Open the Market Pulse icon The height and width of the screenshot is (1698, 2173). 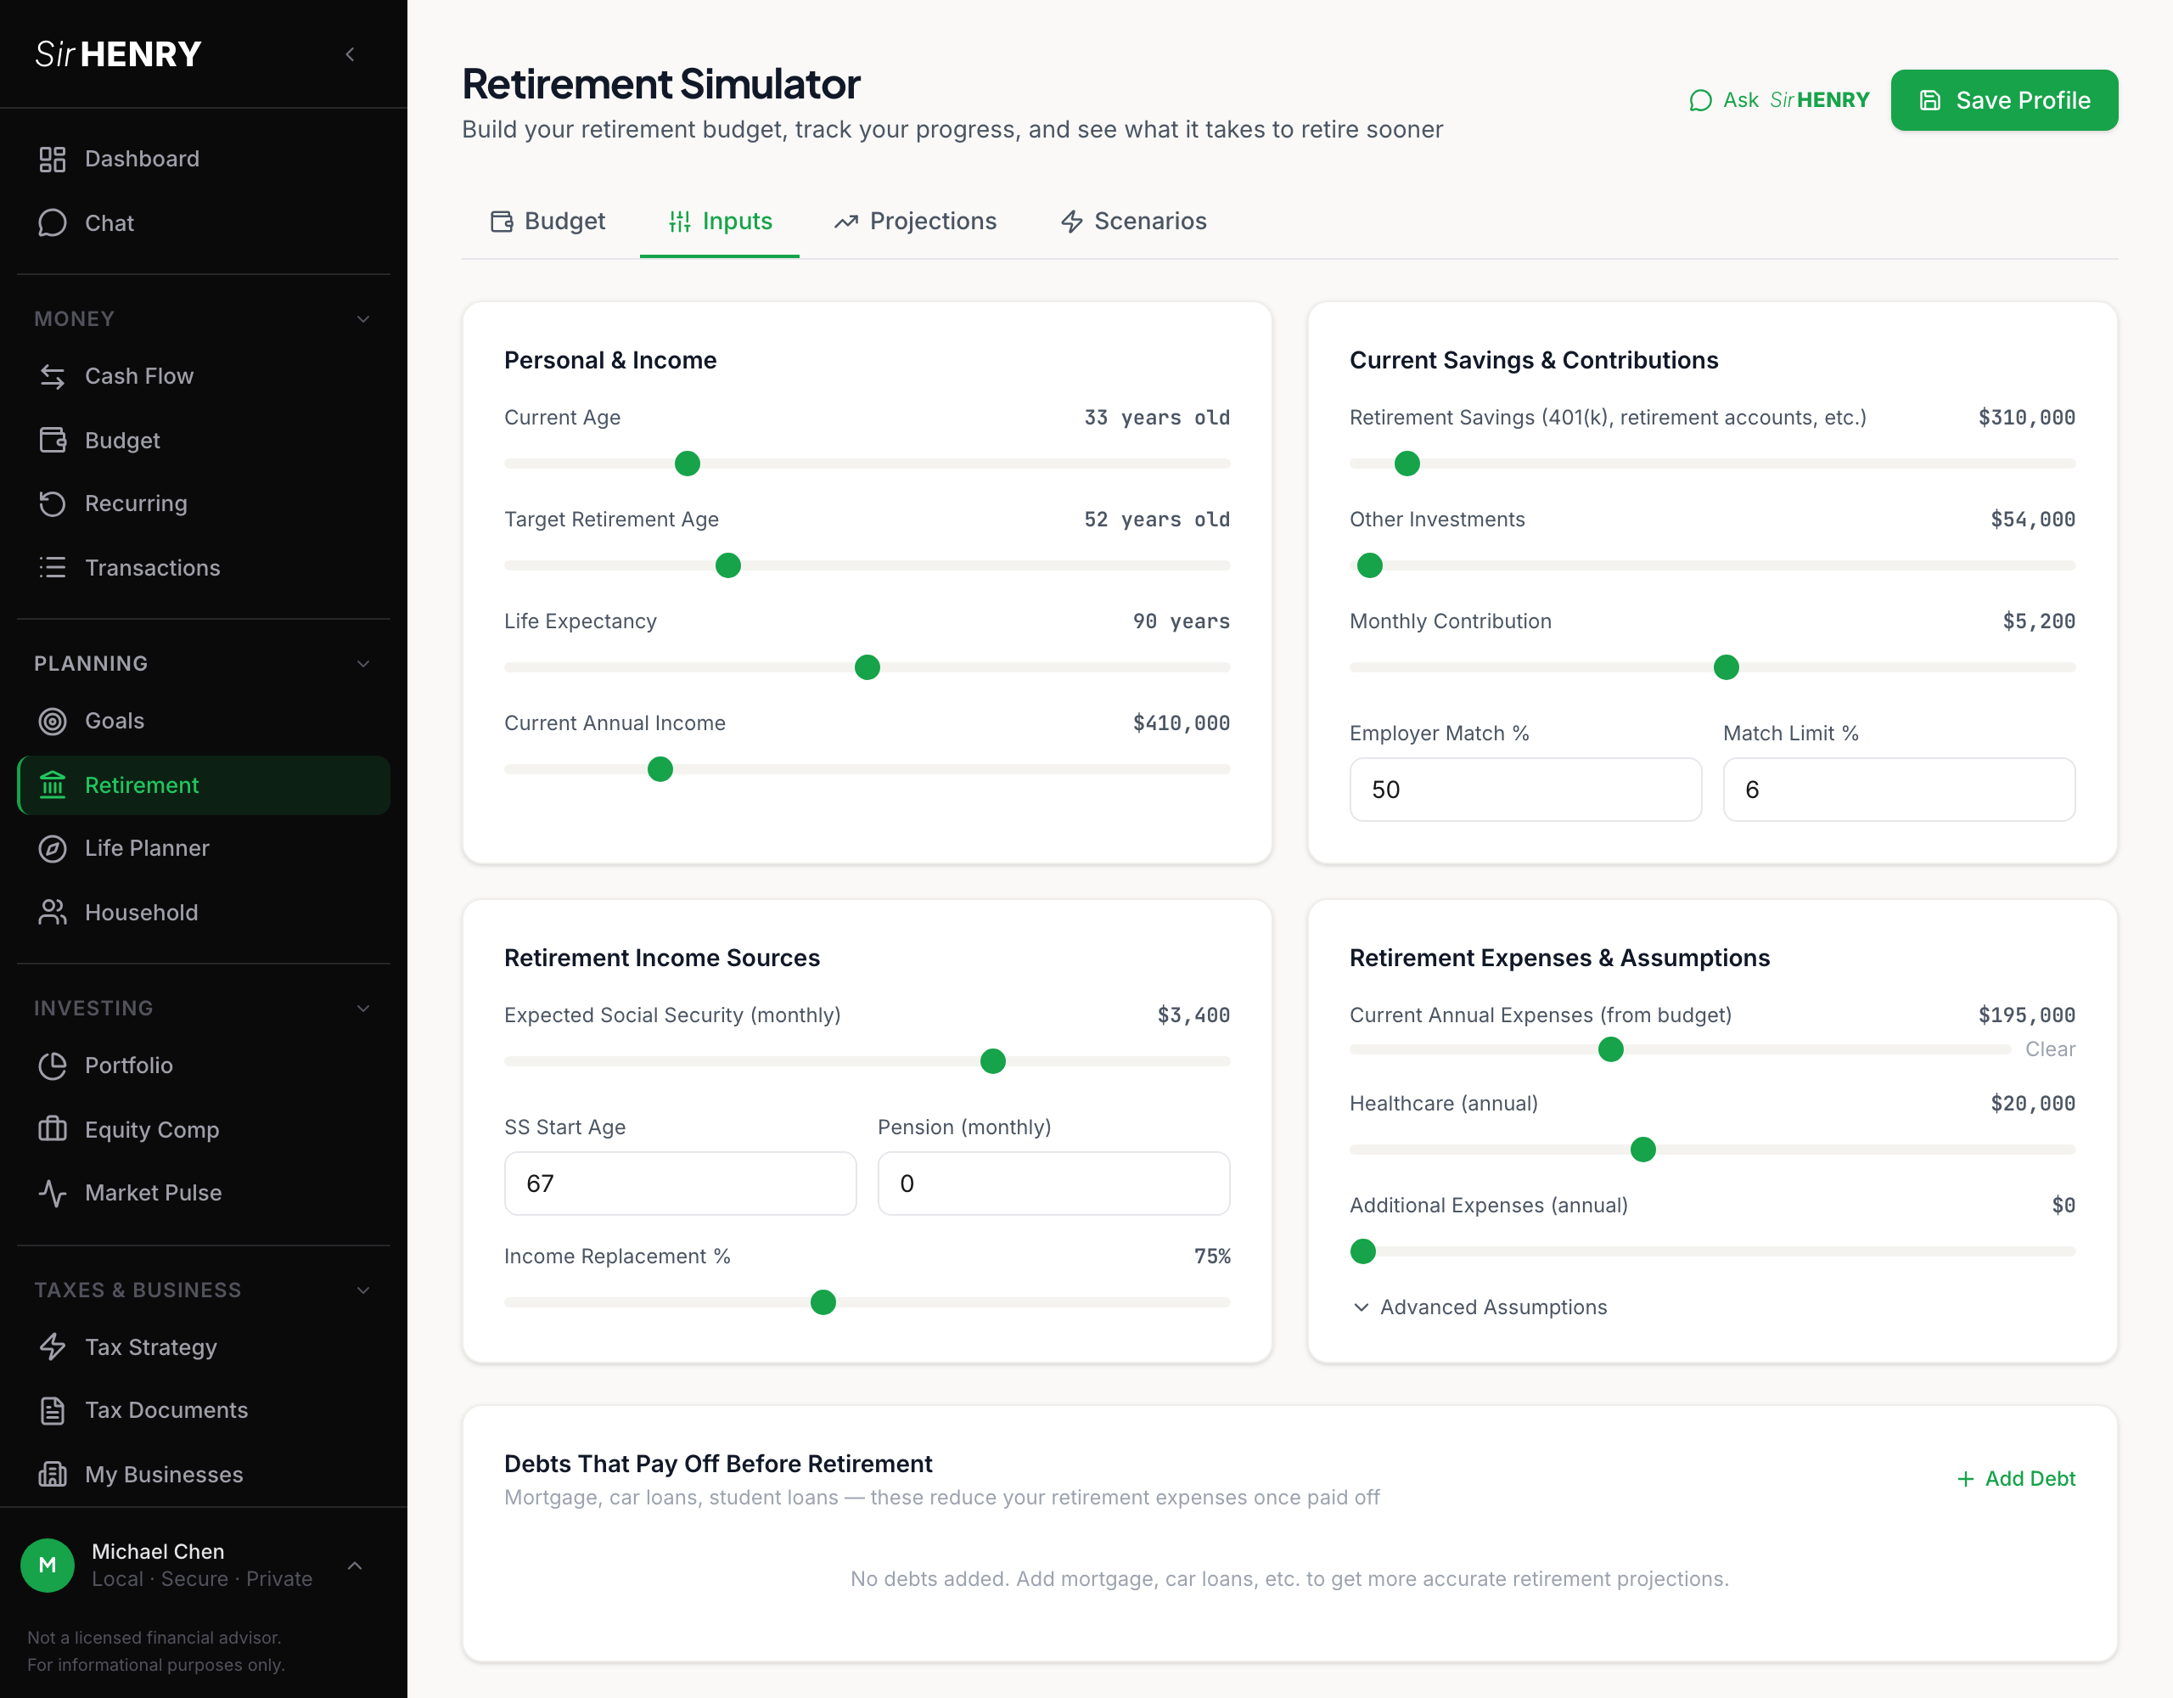point(53,1192)
